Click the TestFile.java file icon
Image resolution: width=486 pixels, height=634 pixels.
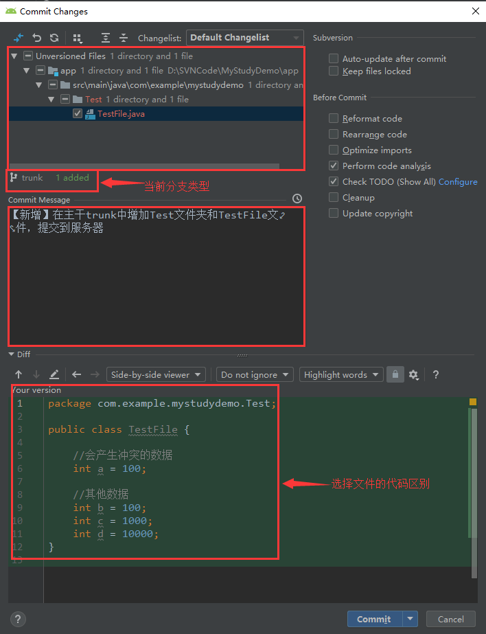pyautogui.click(x=90, y=114)
